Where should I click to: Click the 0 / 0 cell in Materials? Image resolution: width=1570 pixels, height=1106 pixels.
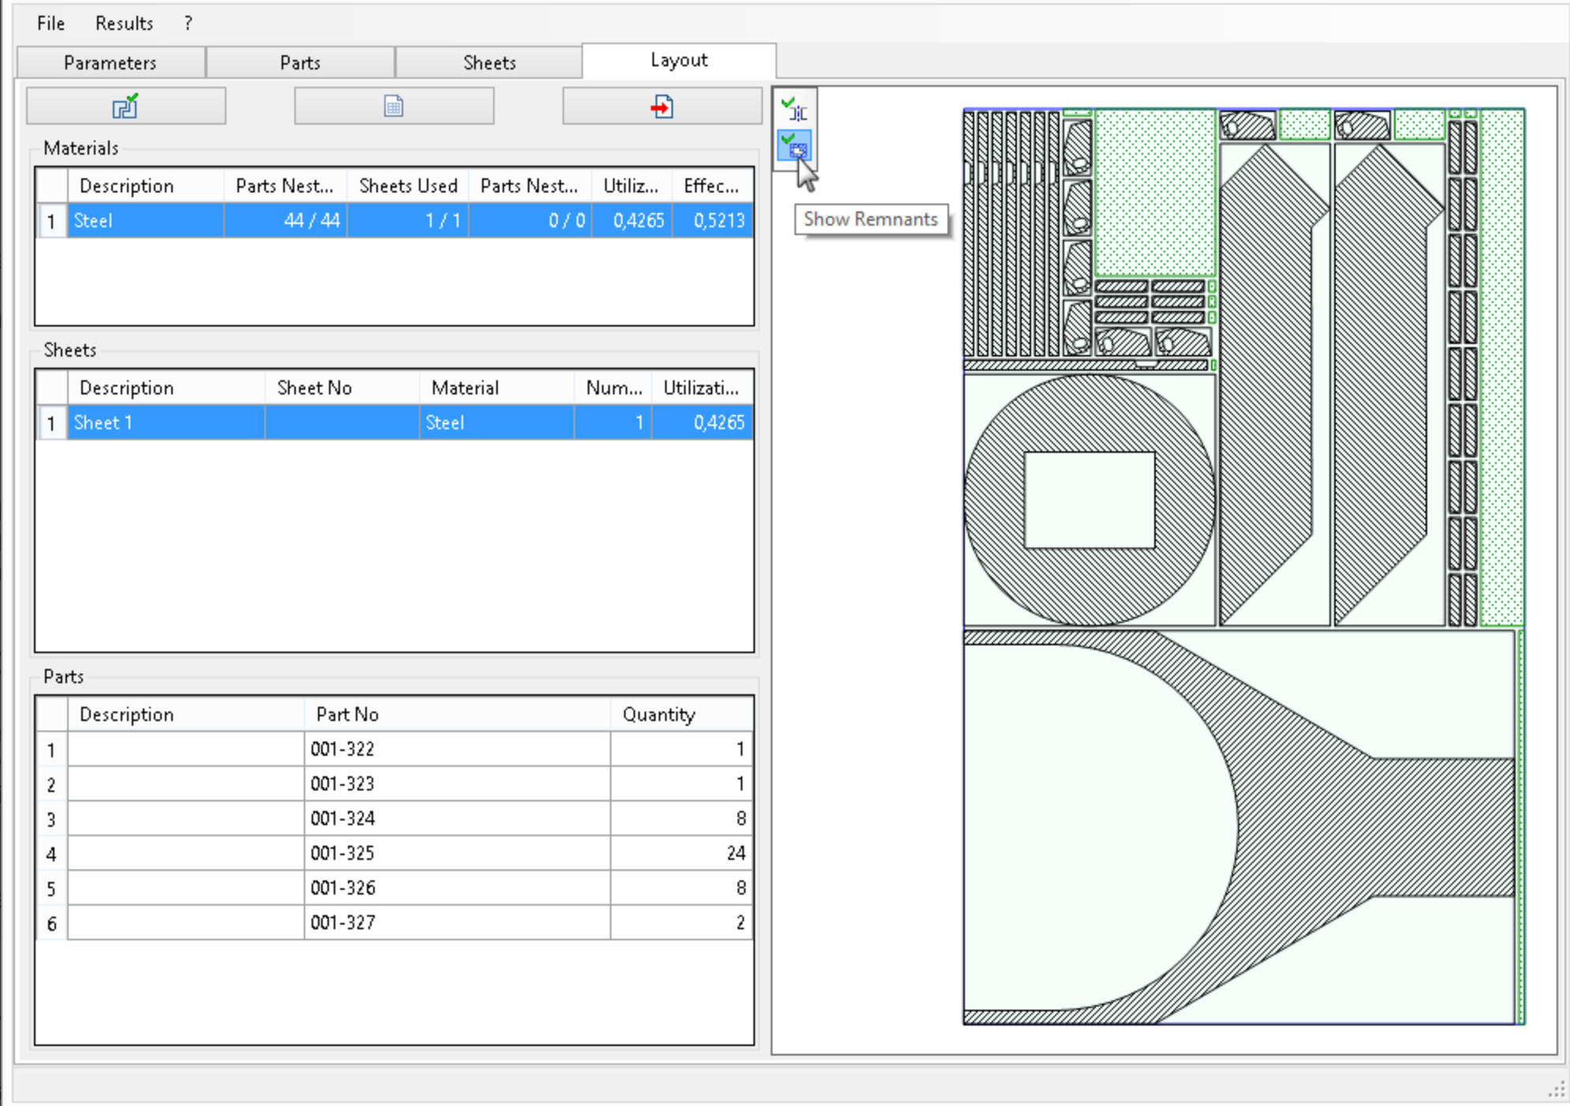(530, 220)
